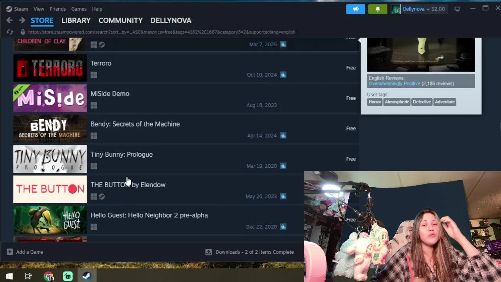Open the Terroro game listing title
Image resolution: width=501 pixels, height=282 pixels.
click(101, 63)
